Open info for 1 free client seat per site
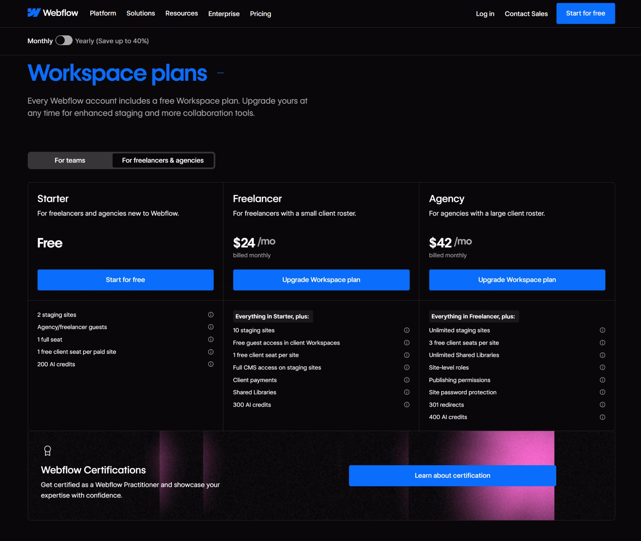The width and height of the screenshot is (641, 541). (x=407, y=355)
